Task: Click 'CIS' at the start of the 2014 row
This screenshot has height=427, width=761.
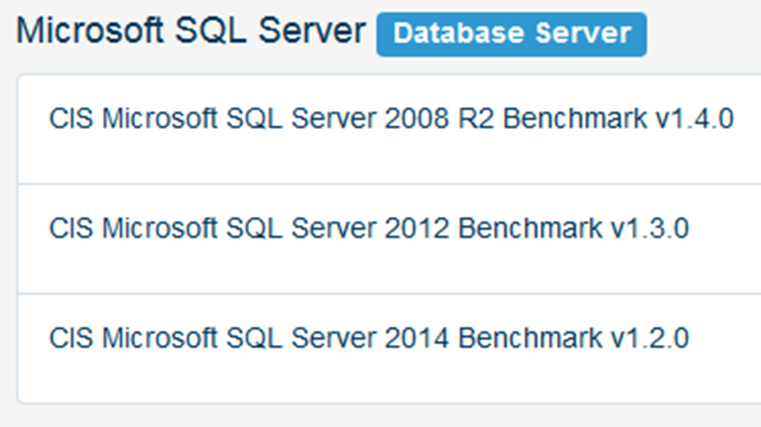Action: [72, 338]
